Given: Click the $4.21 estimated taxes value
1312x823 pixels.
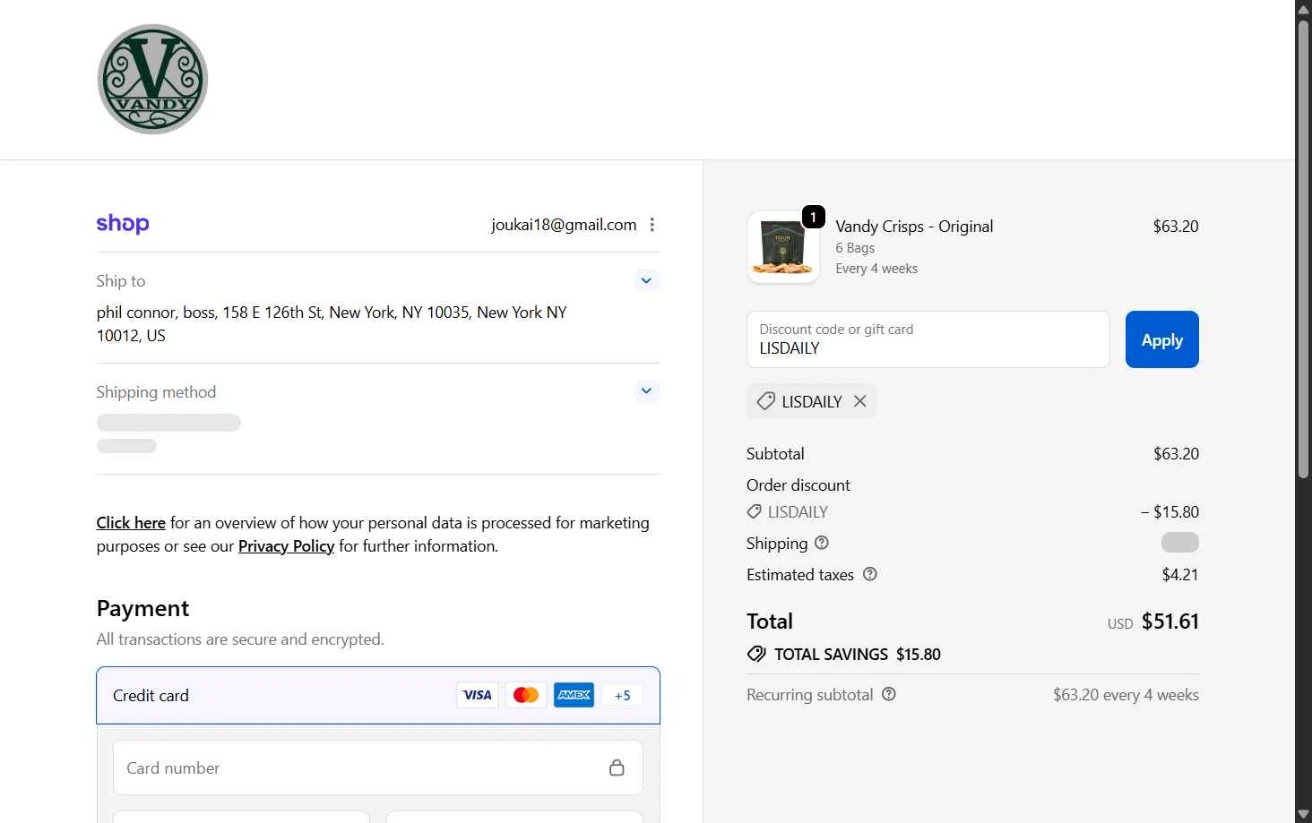Looking at the screenshot, I should (x=1180, y=575).
